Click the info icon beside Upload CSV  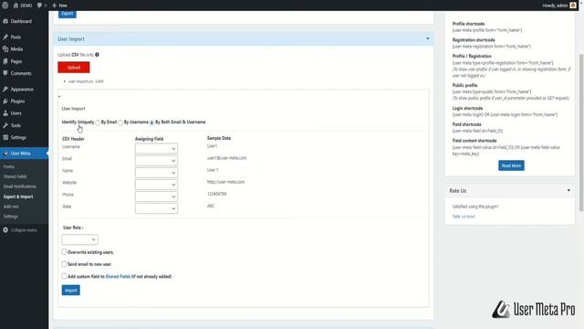coord(97,55)
